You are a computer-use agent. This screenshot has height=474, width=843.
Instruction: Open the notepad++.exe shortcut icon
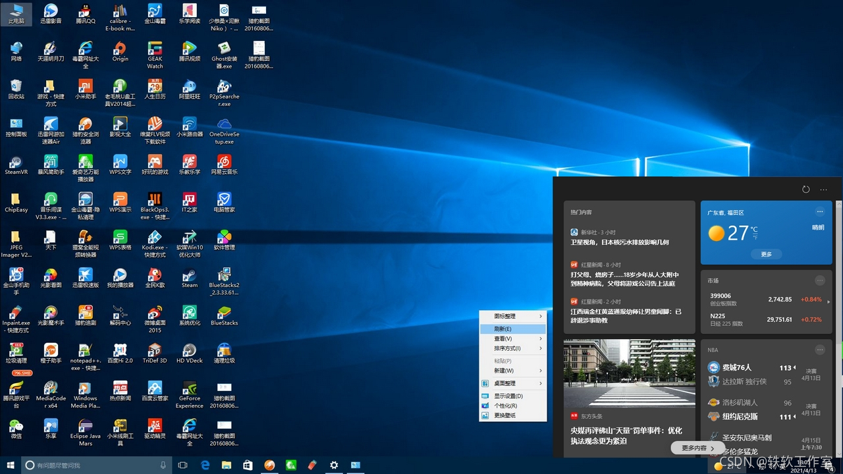pos(85,355)
